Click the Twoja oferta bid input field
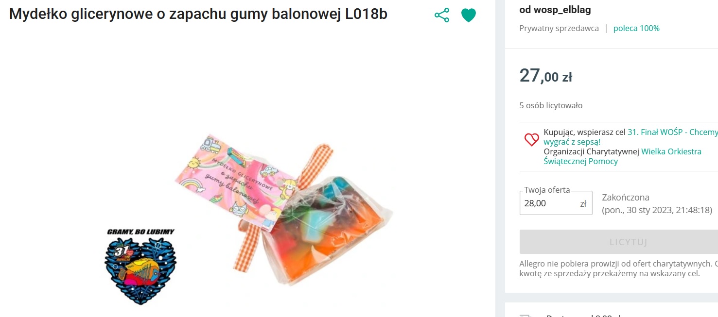The height and width of the screenshot is (317, 718). pos(556,203)
